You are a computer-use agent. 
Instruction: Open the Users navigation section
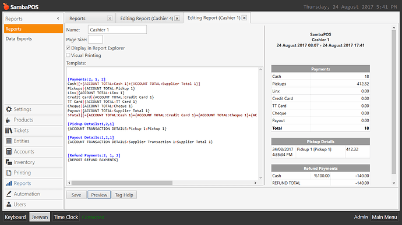coord(34,204)
